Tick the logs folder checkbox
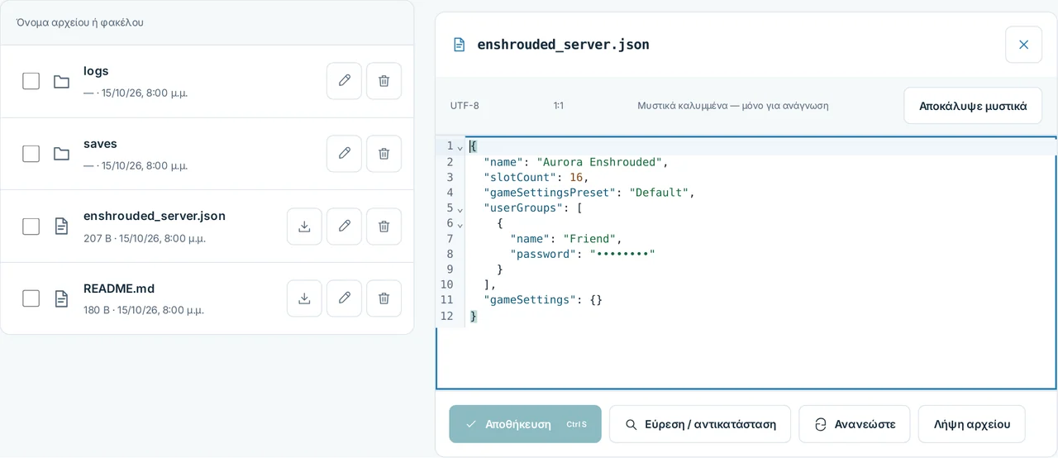The image size is (1058, 458). (x=31, y=81)
